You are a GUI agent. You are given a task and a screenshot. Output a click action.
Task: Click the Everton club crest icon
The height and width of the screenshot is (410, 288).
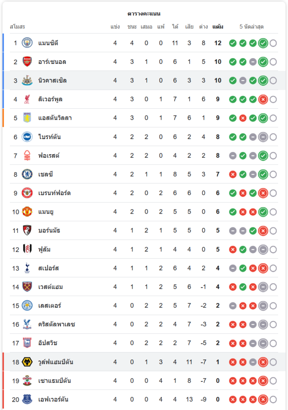tap(27, 399)
